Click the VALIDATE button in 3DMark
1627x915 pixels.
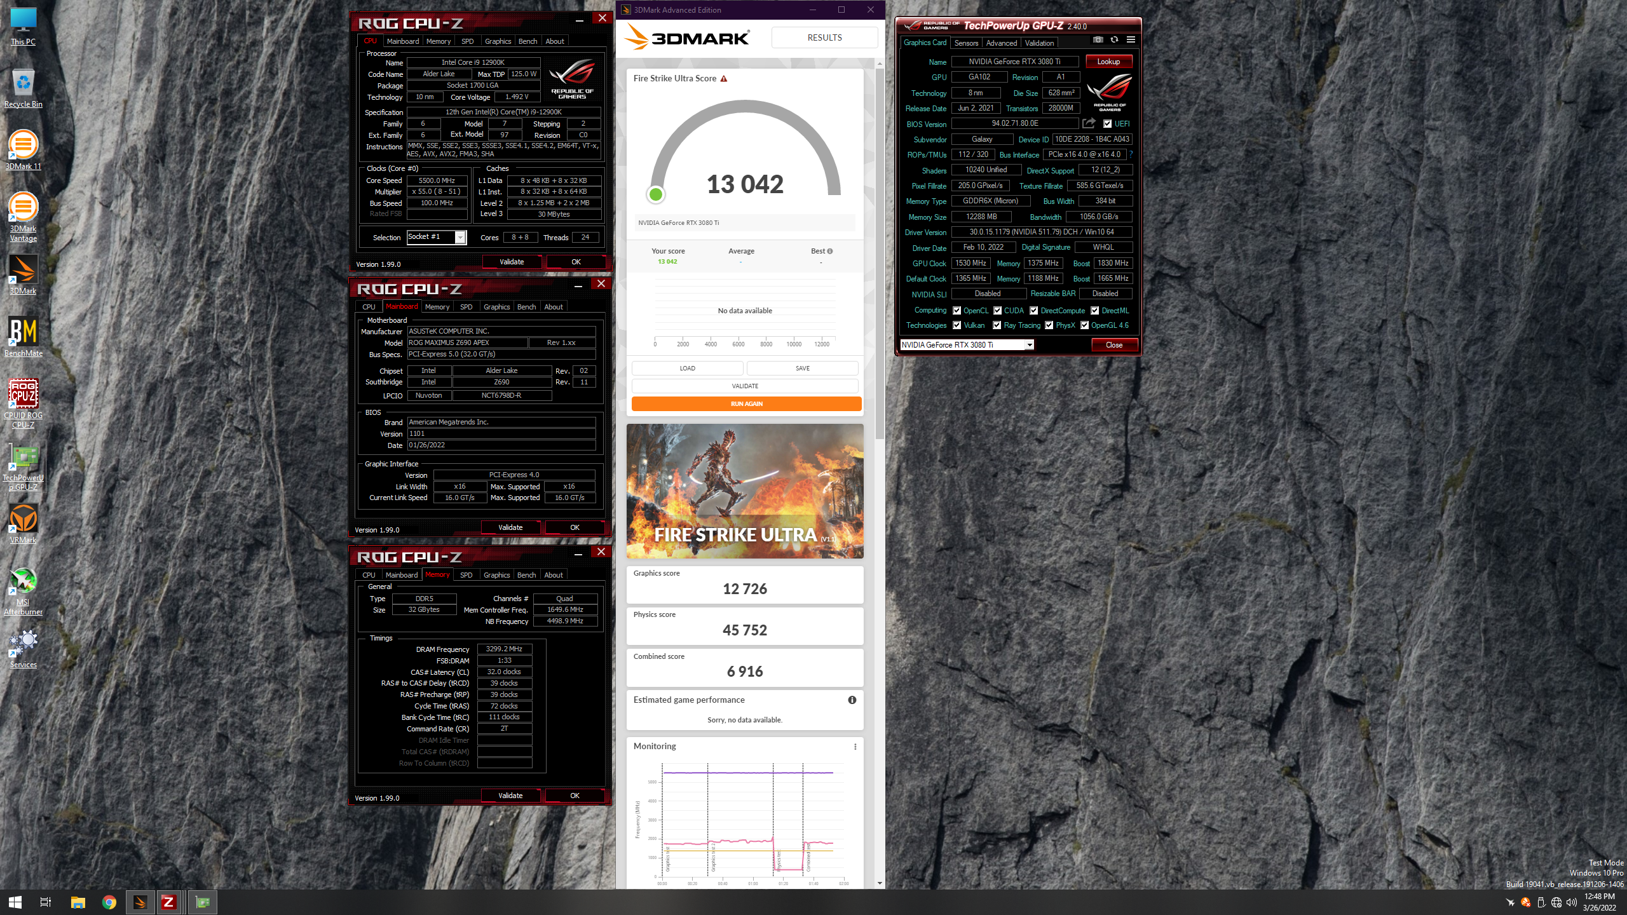click(745, 386)
